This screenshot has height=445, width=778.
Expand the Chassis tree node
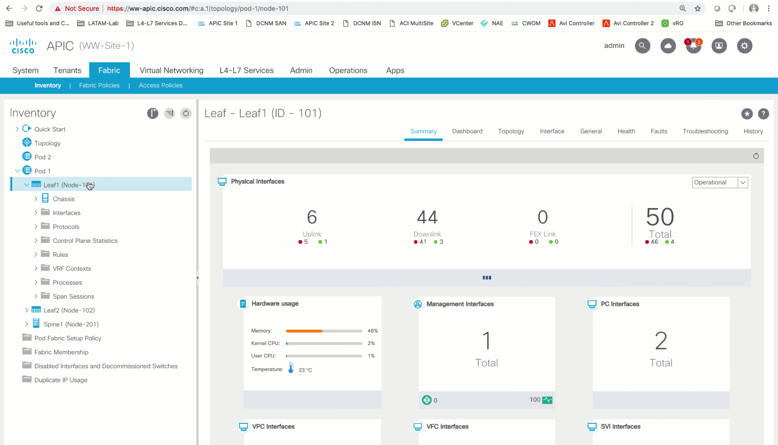[37, 199]
